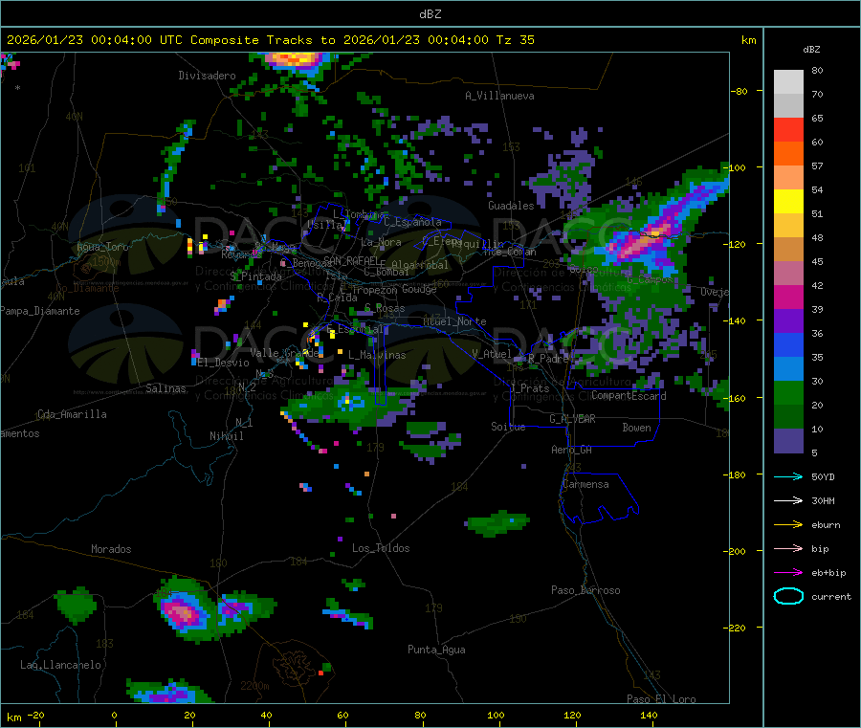Click the 'SAN_RAFAEL' map label
The width and height of the screenshot is (861, 728).
pyautogui.click(x=351, y=260)
